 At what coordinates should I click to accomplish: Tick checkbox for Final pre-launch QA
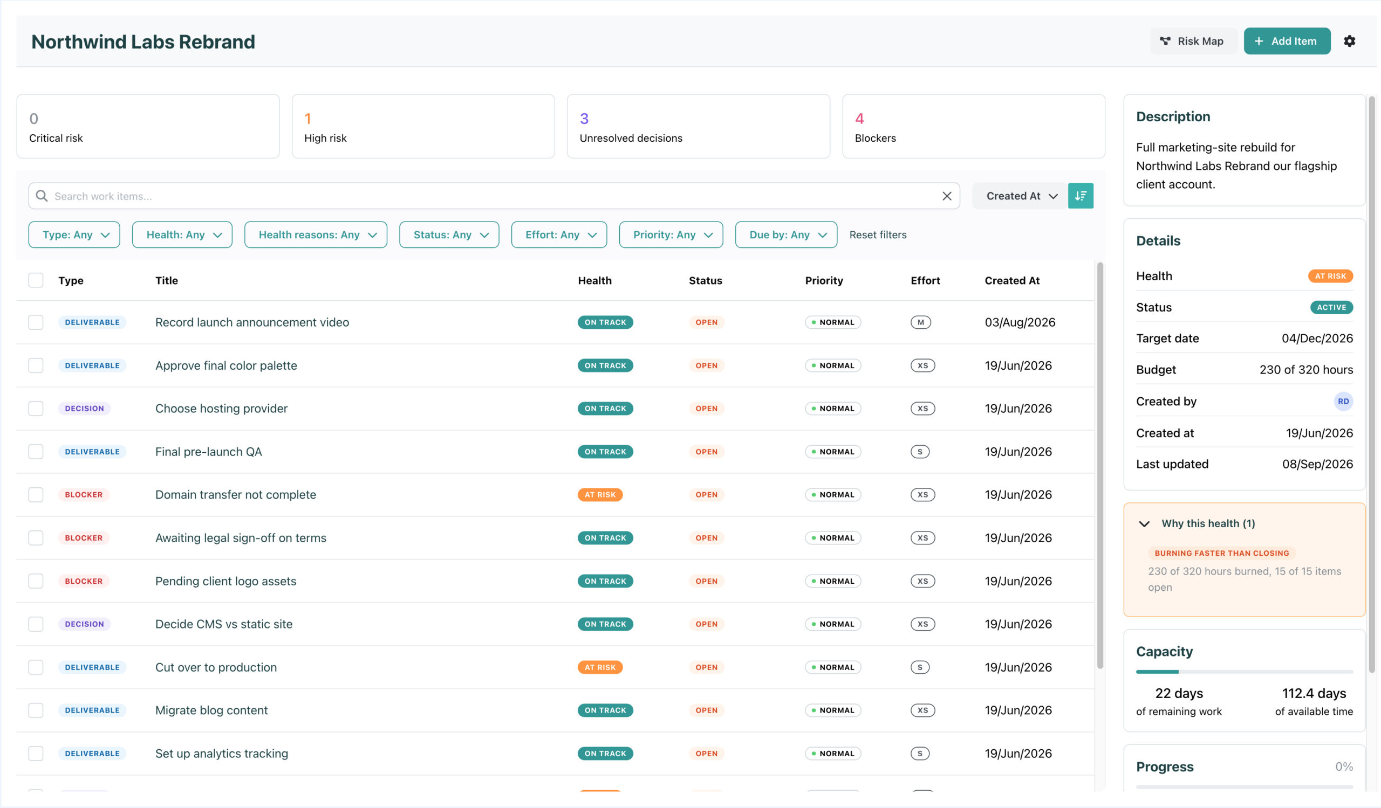pyautogui.click(x=36, y=452)
